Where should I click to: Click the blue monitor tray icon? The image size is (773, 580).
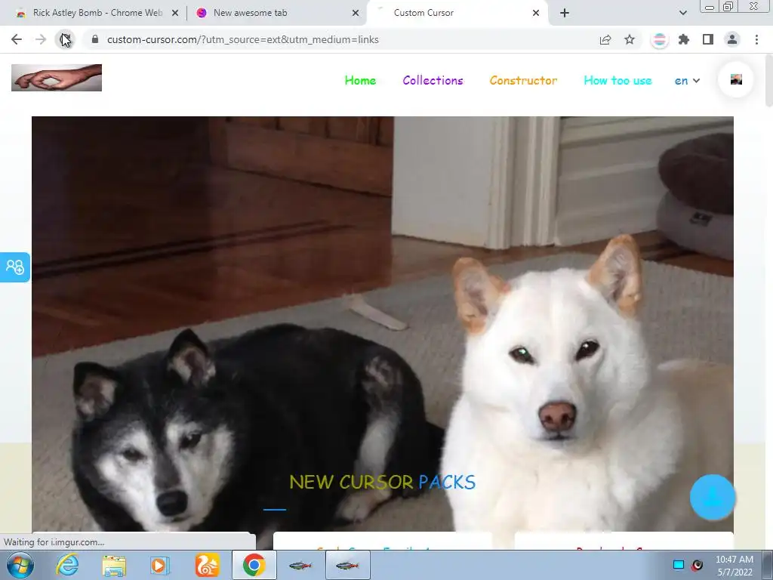pos(679,565)
